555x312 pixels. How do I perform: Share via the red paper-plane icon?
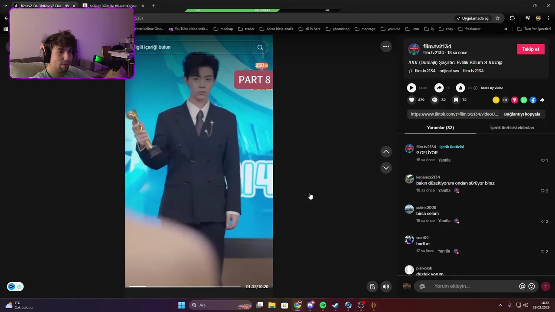point(514,100)
